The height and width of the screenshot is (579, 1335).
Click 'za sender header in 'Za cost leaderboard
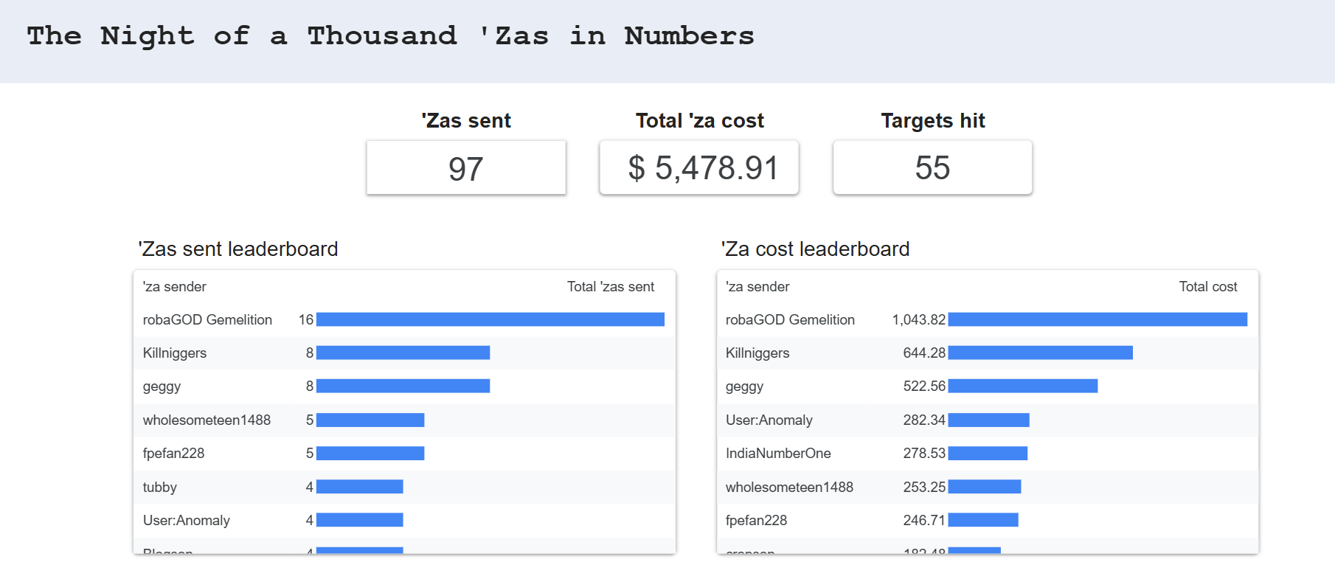[x=757, y=287]
